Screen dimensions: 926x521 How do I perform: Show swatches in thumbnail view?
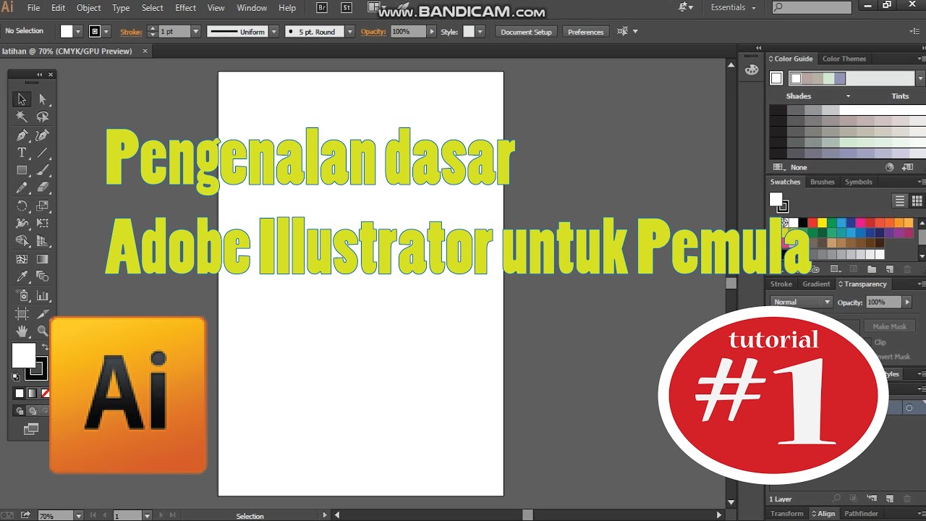pyautogui.click(x=917, y=201)
